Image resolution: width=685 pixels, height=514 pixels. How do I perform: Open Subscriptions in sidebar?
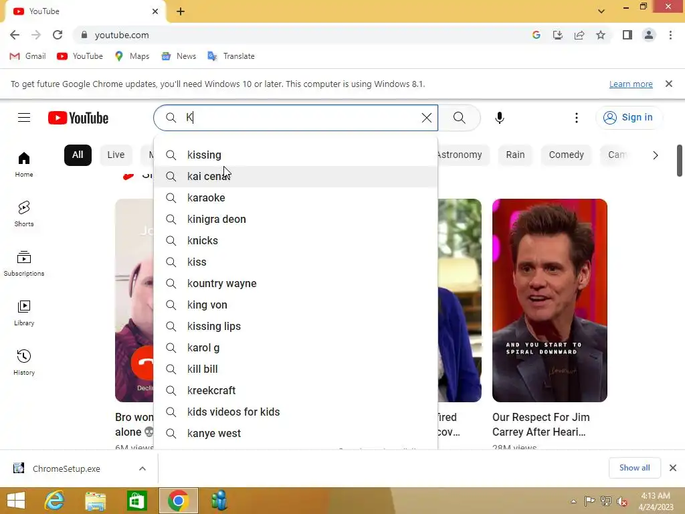pyautogui.click(x=24, y=264)
